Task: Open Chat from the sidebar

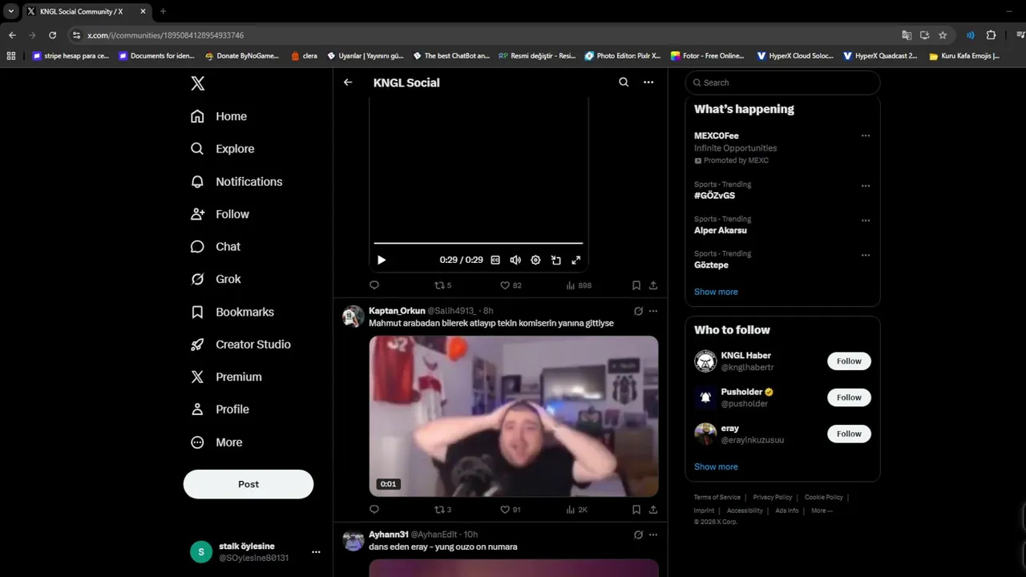Action: 216,247
